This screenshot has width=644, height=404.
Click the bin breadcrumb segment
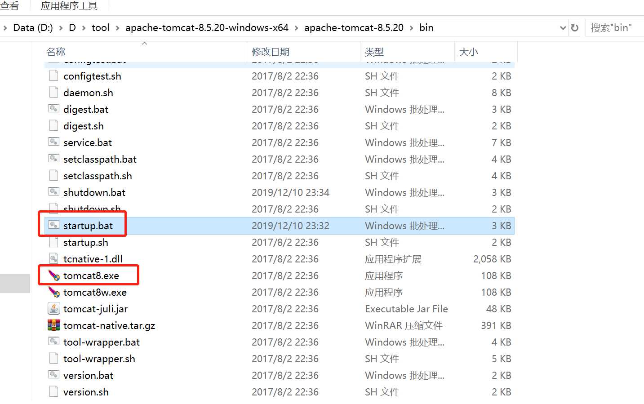pos(426,28)
